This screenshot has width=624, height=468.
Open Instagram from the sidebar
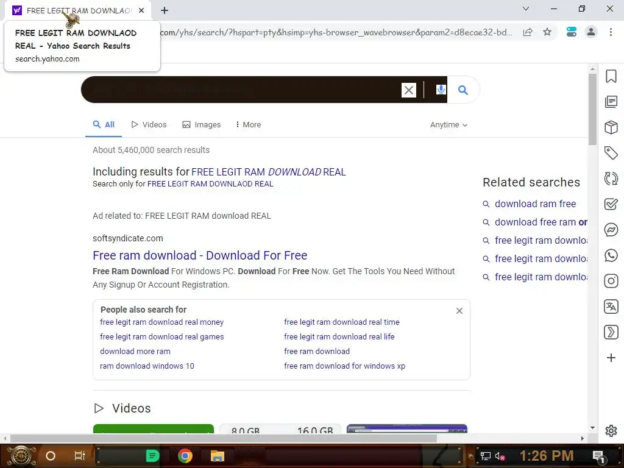(x=611, y=281)
